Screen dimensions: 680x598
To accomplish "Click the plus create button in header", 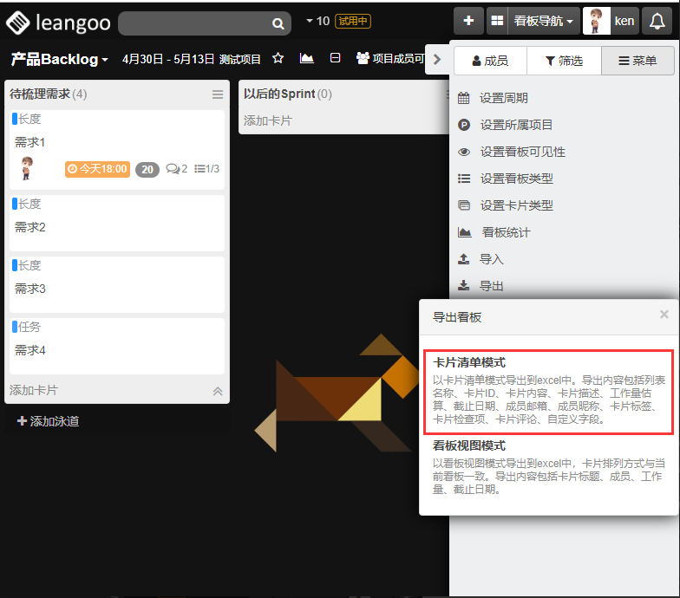I will pyautogui.click(x=468, y=21).
